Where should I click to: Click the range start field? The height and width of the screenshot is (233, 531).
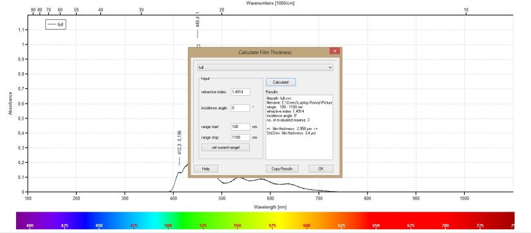240,127
